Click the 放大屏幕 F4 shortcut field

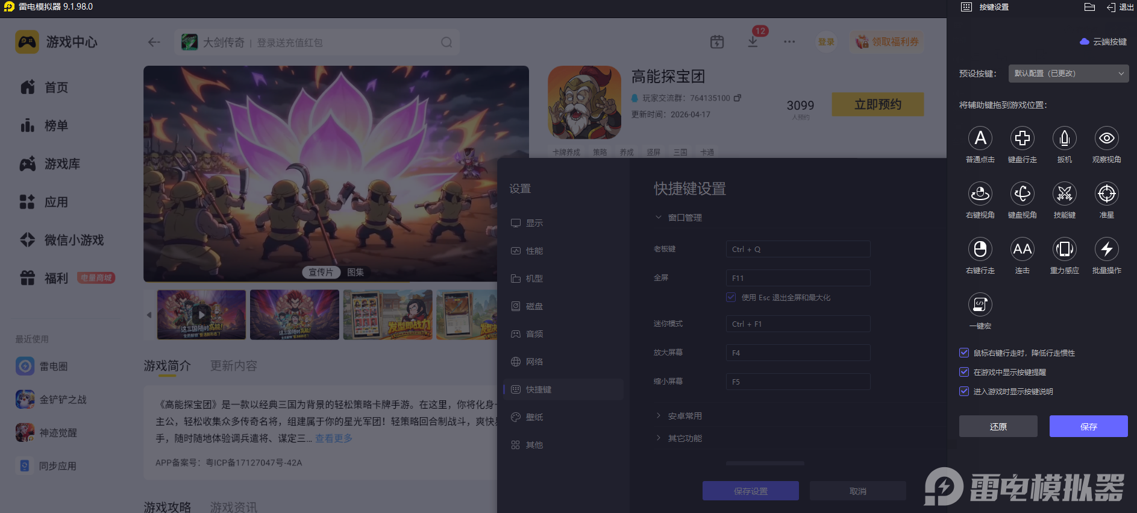click(798, 353)
